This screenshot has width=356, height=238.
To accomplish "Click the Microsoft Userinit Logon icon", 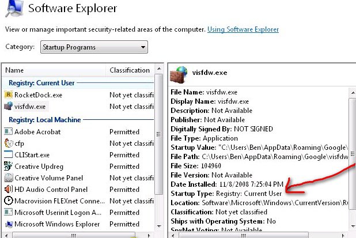I will point(9,212).
